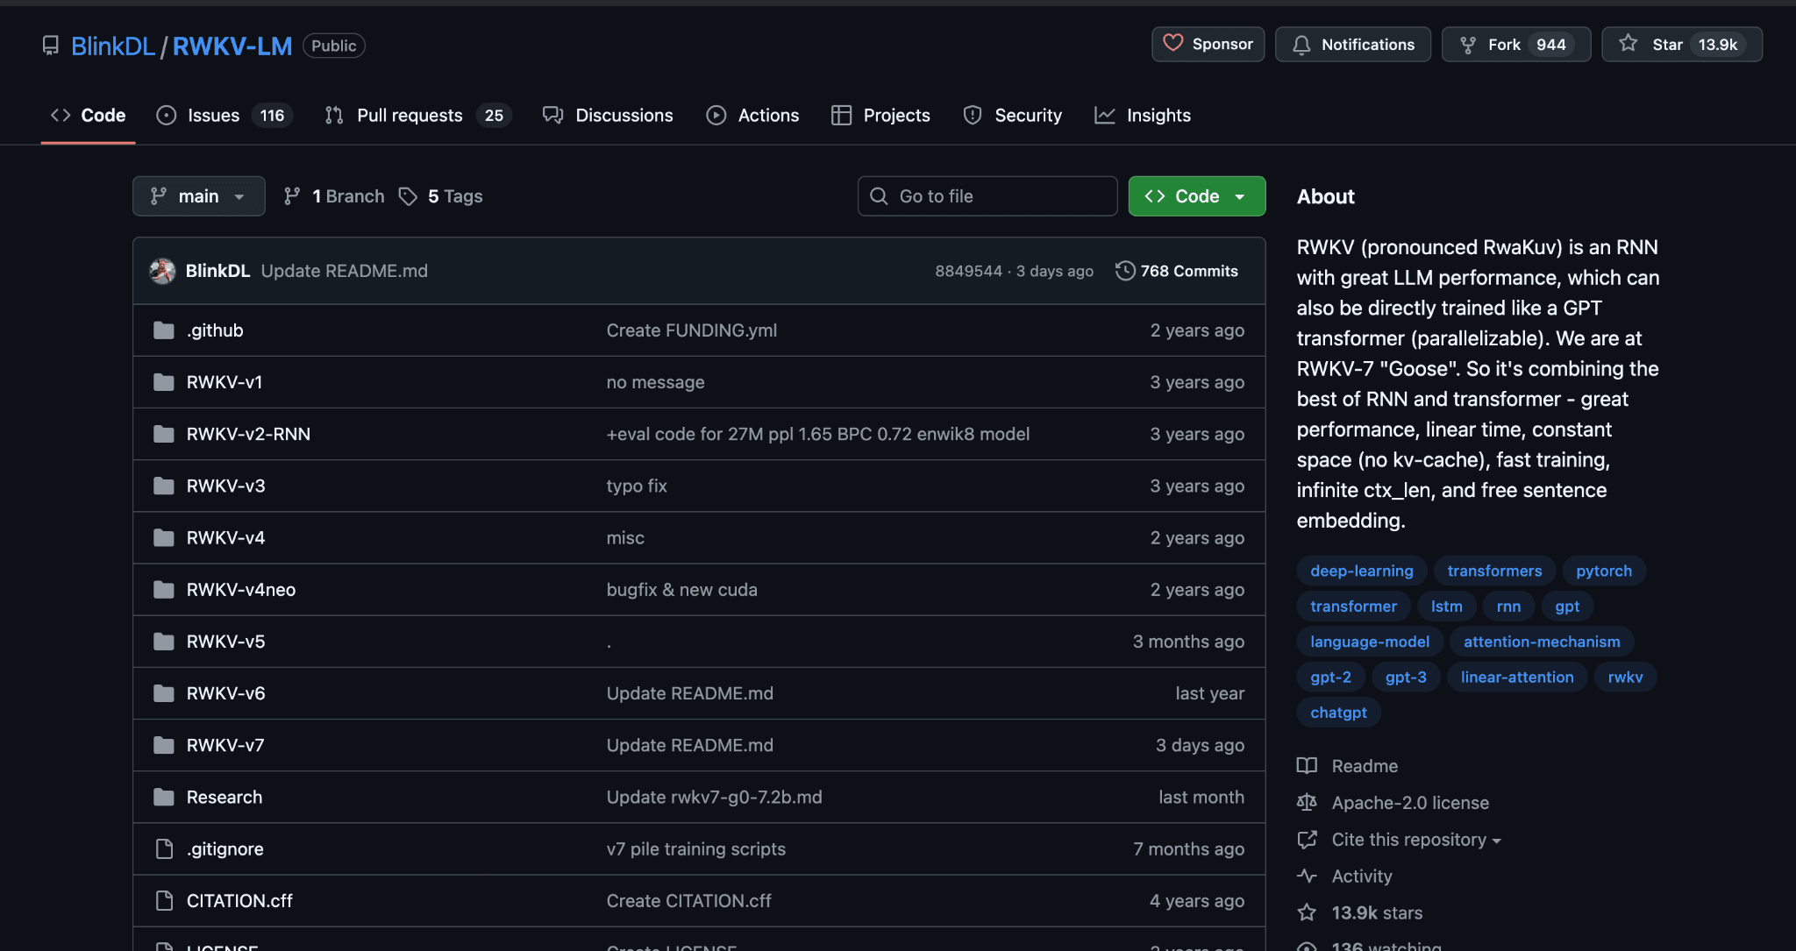The image size is (1796, 951).
Task: Select the rnn topic tag
Action: coord(1508,606)
